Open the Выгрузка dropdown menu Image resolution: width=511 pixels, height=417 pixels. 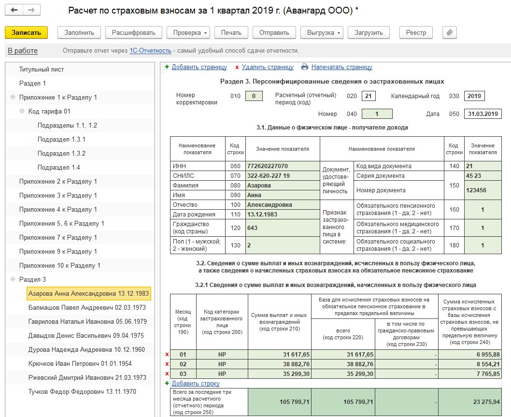tap(322, 32)
